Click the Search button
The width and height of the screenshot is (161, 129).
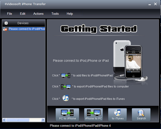pos(141,115)
